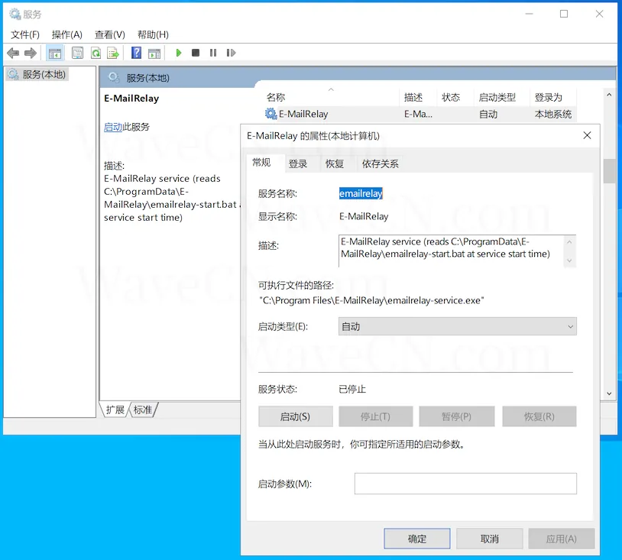Switch to the 标准 view tab

pyautogui.click(x=143, y=409)
